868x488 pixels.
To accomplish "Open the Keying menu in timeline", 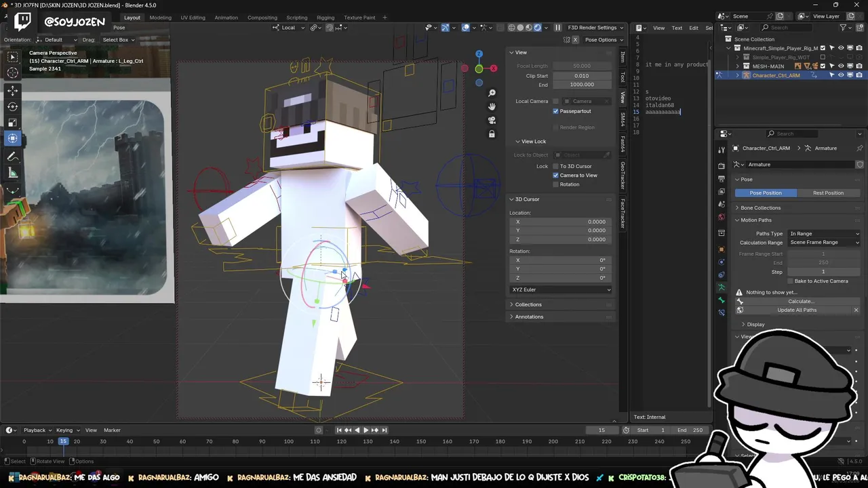I will [x=67, y=430].
